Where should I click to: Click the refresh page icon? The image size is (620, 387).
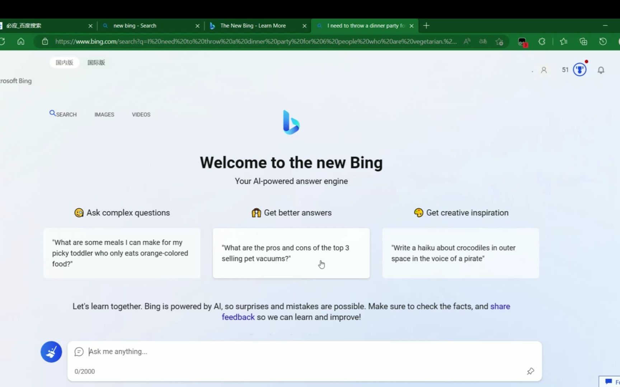point(2,42)
